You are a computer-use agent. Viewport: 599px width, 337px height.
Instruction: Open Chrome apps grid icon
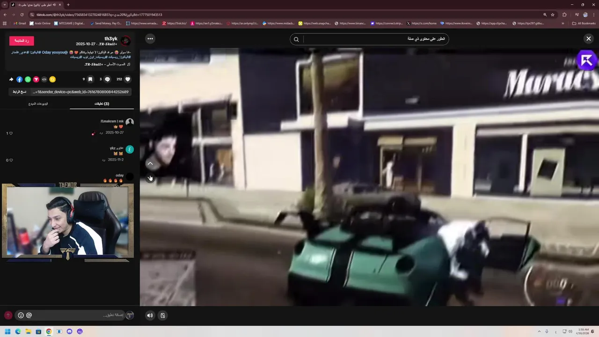click(5, 23)
